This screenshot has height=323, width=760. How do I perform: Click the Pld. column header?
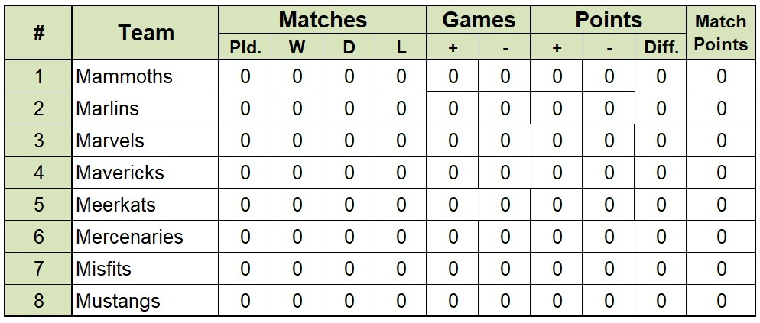tap(245, 47)
